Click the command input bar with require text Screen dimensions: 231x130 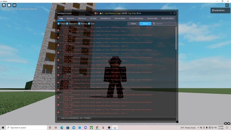117,118
